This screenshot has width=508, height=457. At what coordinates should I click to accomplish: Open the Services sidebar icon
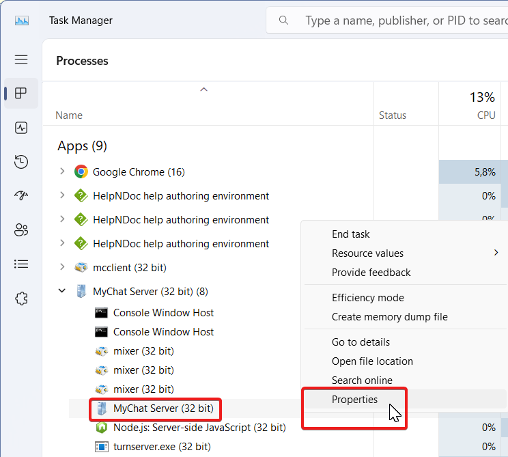click(21, 299)
